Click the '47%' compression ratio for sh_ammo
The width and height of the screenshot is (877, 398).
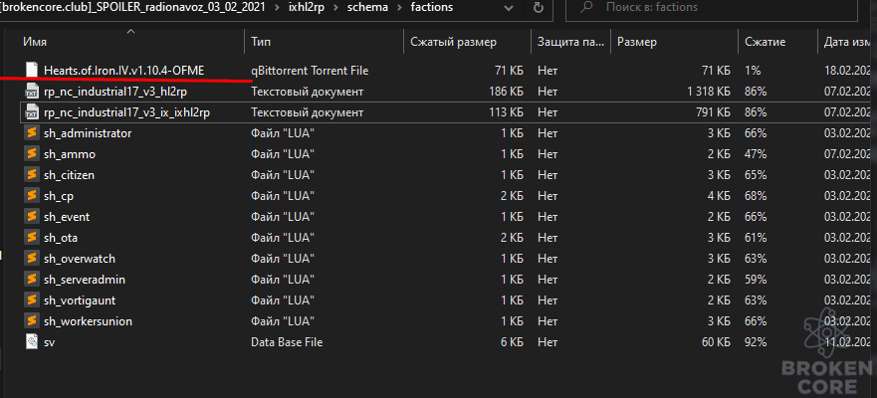[756, 154]
